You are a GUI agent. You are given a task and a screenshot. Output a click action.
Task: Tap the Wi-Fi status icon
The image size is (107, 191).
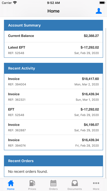(15, 3)
